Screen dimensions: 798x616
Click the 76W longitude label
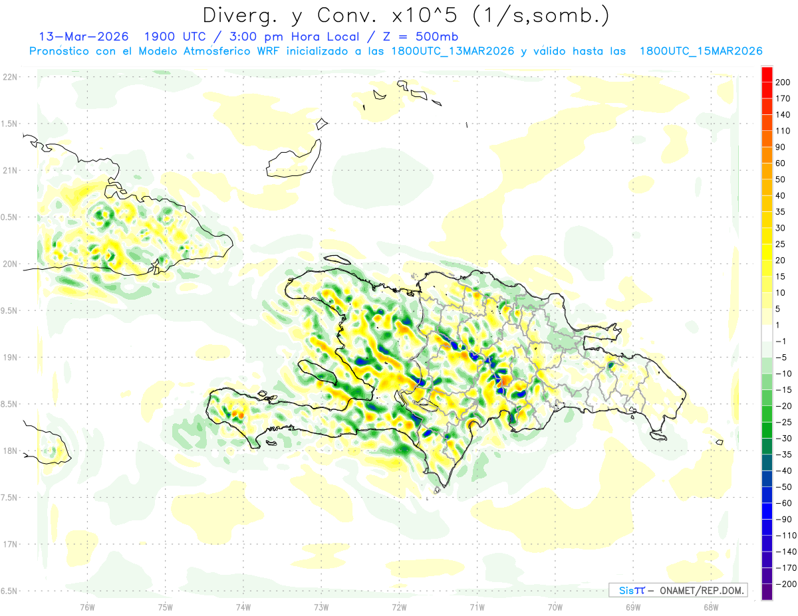pos(87,607)
